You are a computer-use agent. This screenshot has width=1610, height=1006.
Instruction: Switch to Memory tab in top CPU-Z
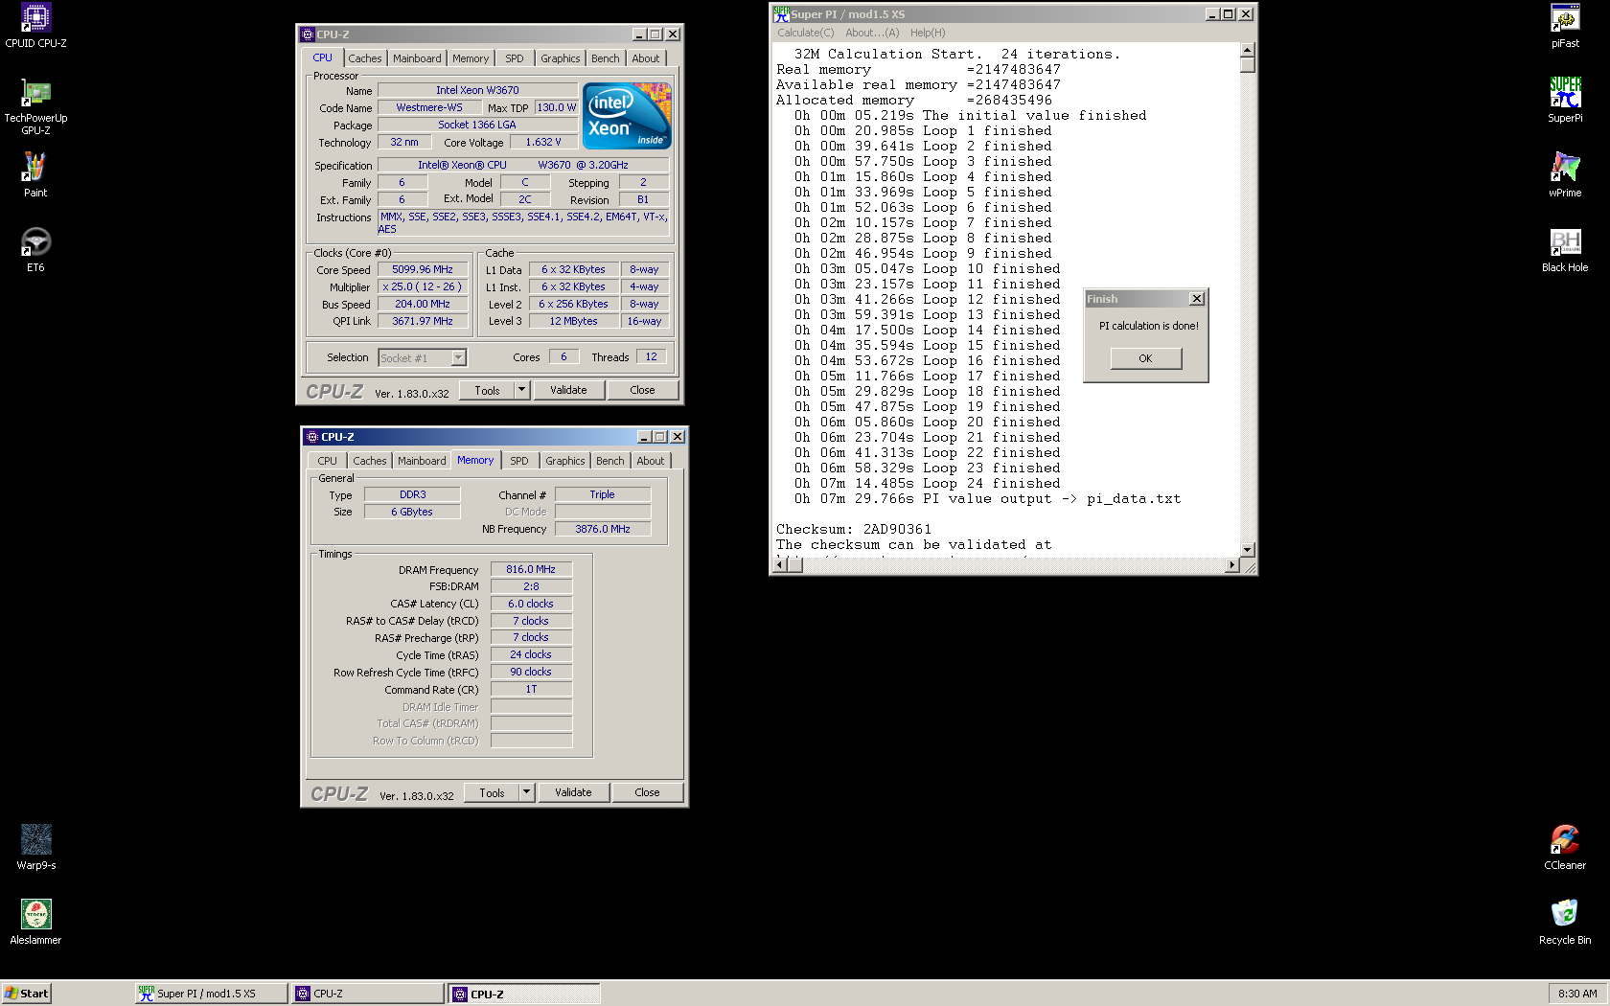(471, 58)
